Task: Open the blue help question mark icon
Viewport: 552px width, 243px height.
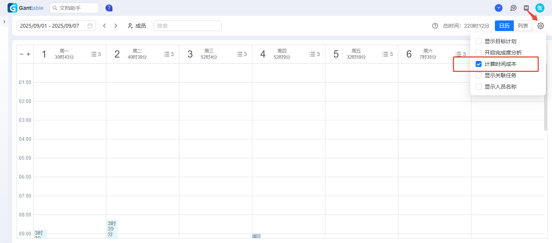Action: click(109, 8)
